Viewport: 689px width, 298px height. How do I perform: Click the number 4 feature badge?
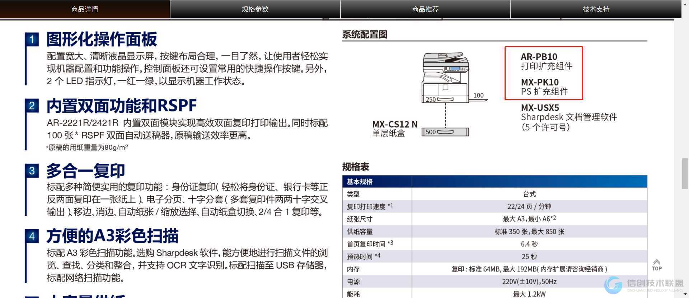coord(32,236)
